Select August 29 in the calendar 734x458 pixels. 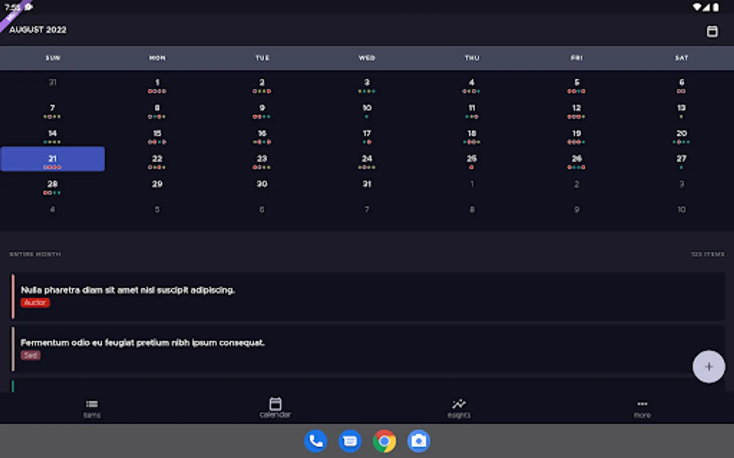click(157, 184)
